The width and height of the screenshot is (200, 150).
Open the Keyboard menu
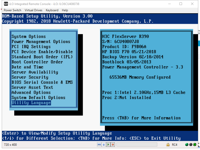point(52,10)
